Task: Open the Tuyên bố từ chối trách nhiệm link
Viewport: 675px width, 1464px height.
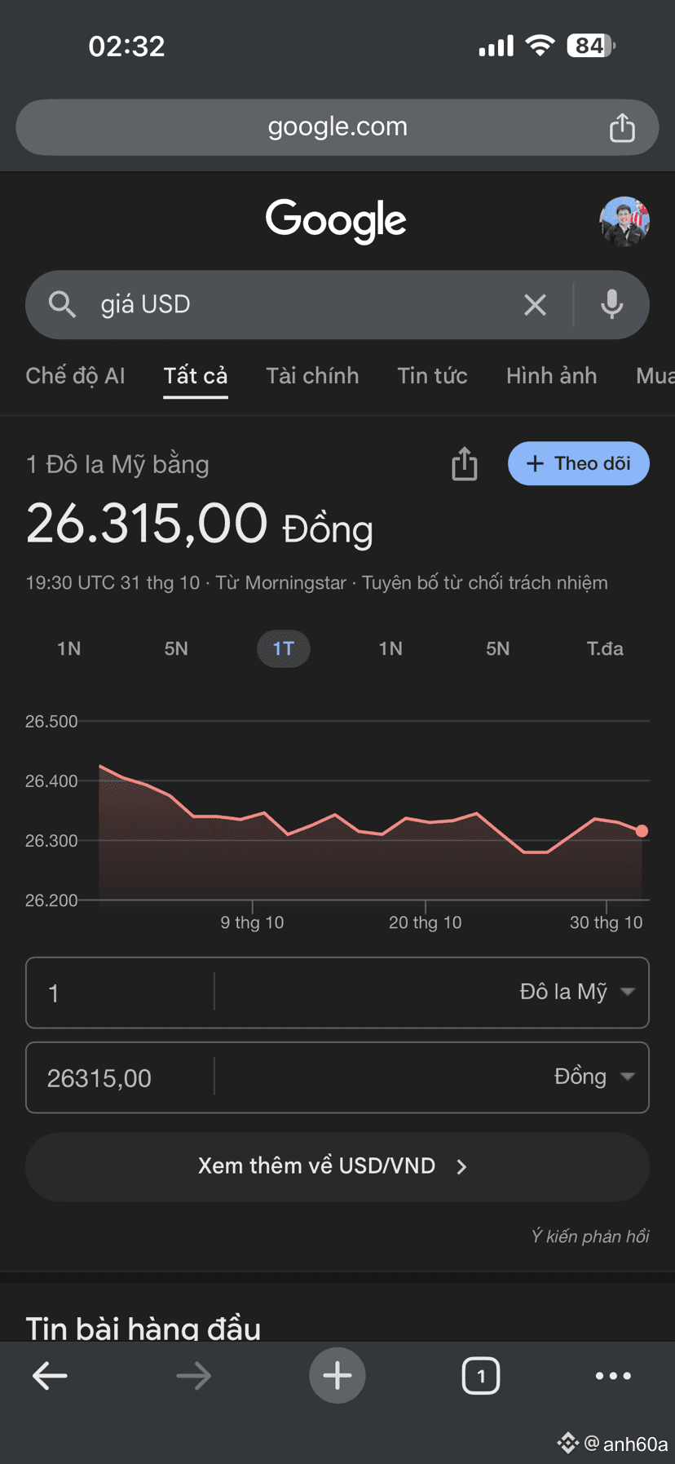Action: [485, 582]
